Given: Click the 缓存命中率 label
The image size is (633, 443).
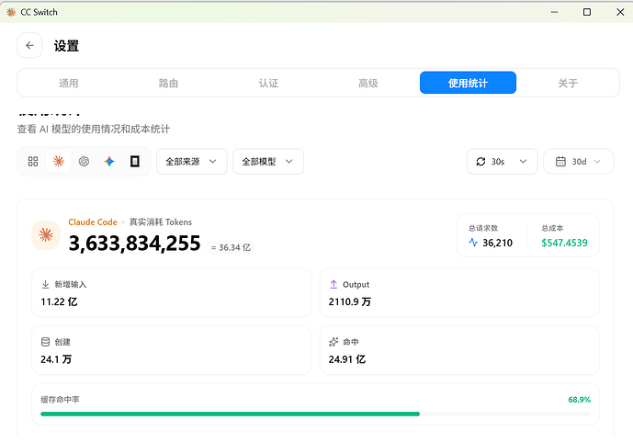Looking at the screenshot, I should pyautogui.click(x=60, y=400).
